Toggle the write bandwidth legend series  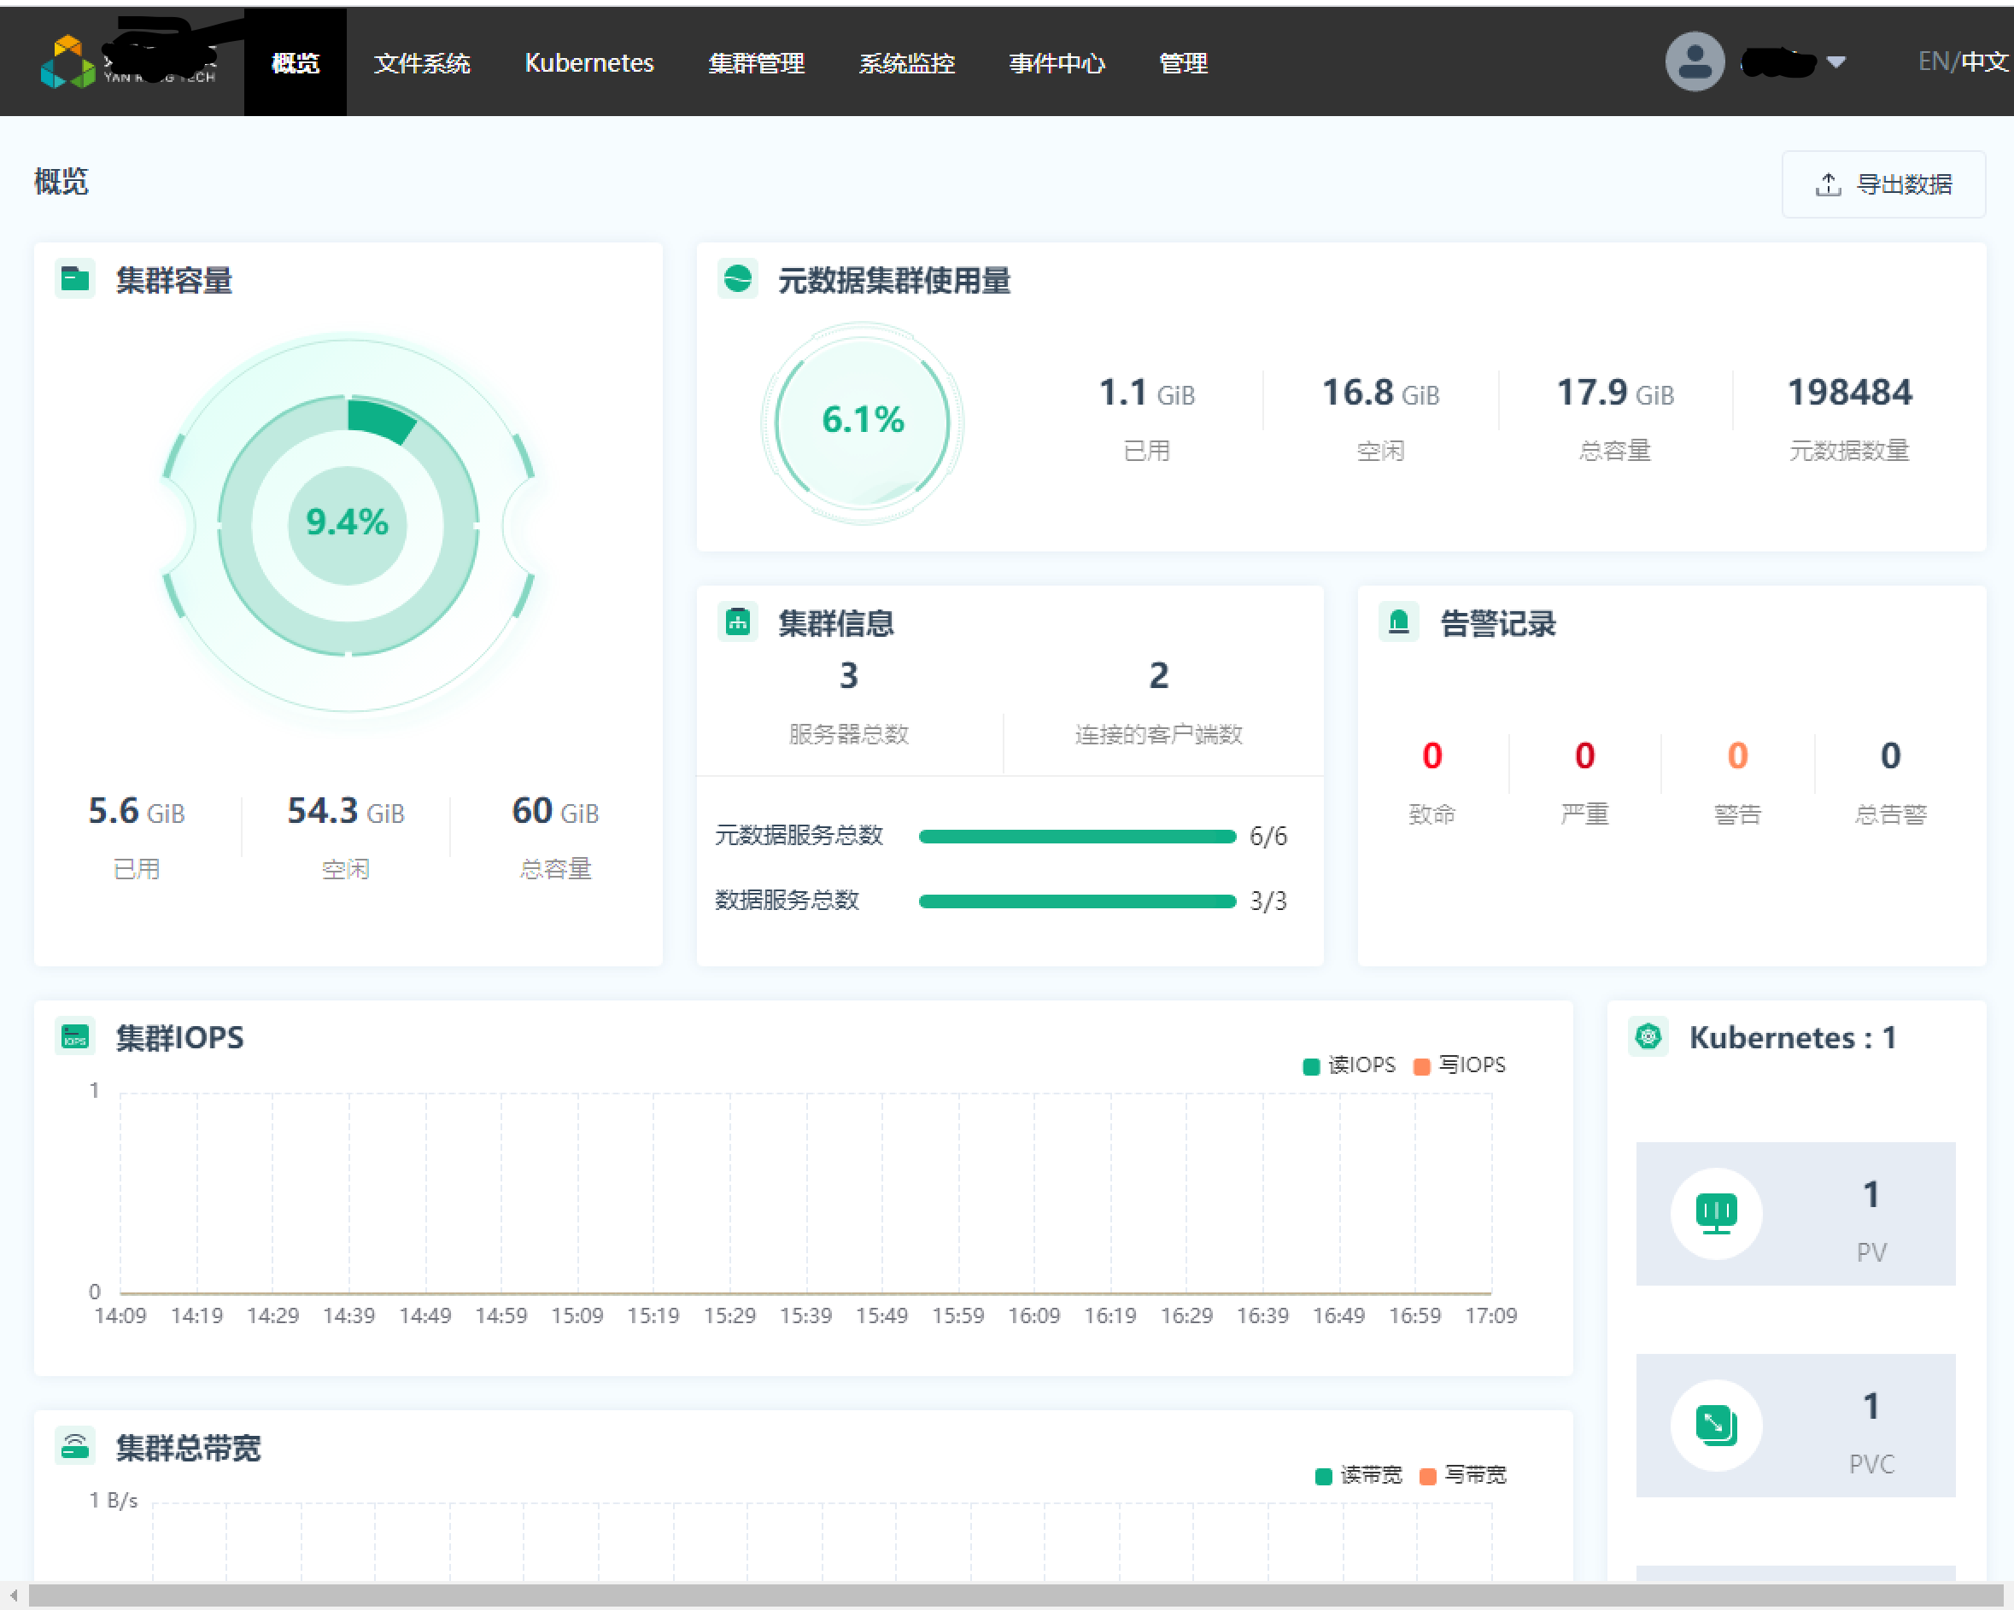[x=1463, y=1474]
